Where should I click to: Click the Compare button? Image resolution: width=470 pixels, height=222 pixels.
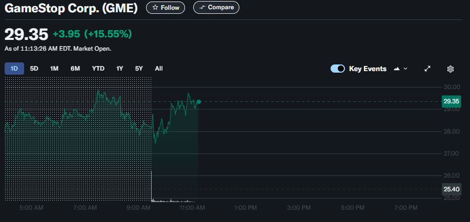216,8
